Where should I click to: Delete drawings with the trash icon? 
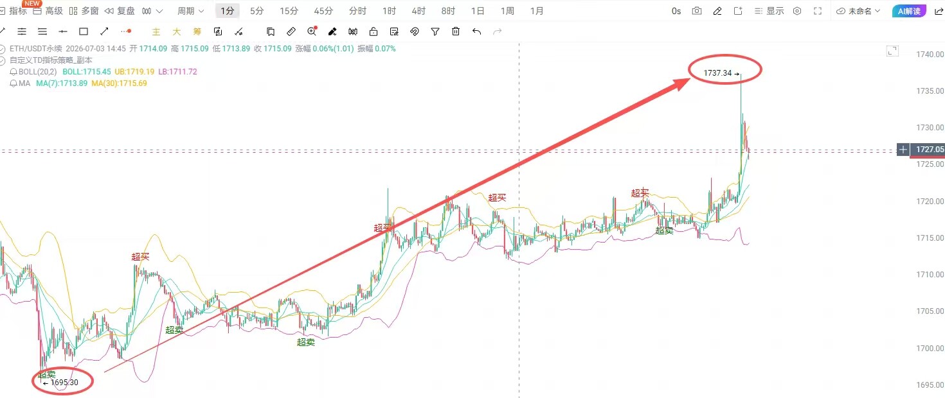click(456, 31)
